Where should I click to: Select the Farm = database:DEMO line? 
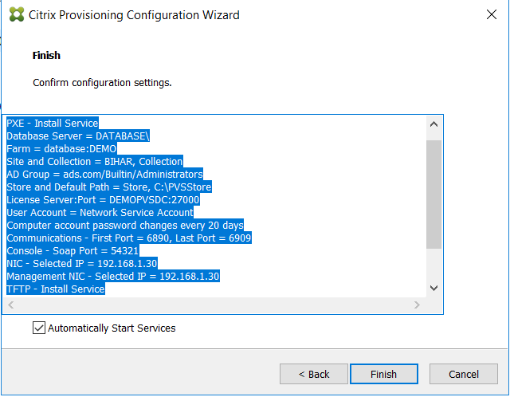pyautogui.click(x=61, y=149)
